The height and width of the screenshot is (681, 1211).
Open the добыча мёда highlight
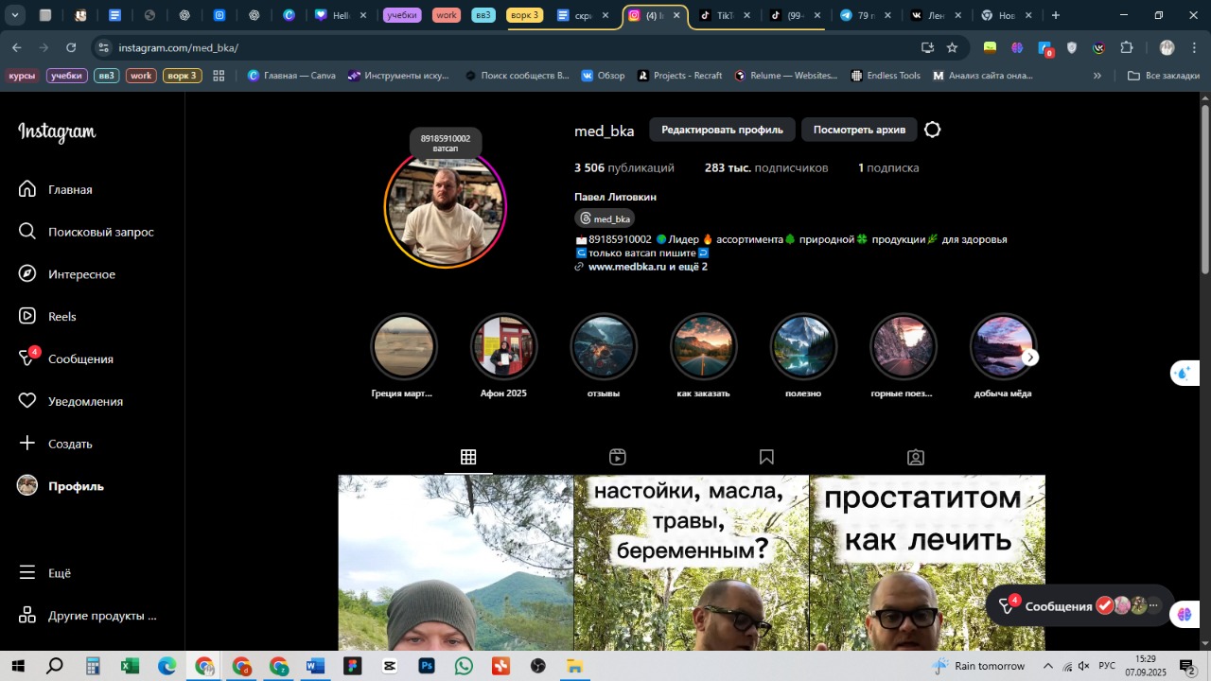click(x=1003, y=346)
